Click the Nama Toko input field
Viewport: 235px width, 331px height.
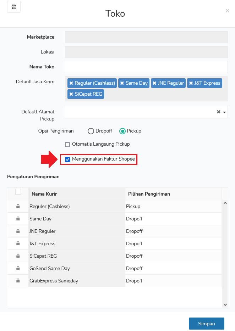146,67
